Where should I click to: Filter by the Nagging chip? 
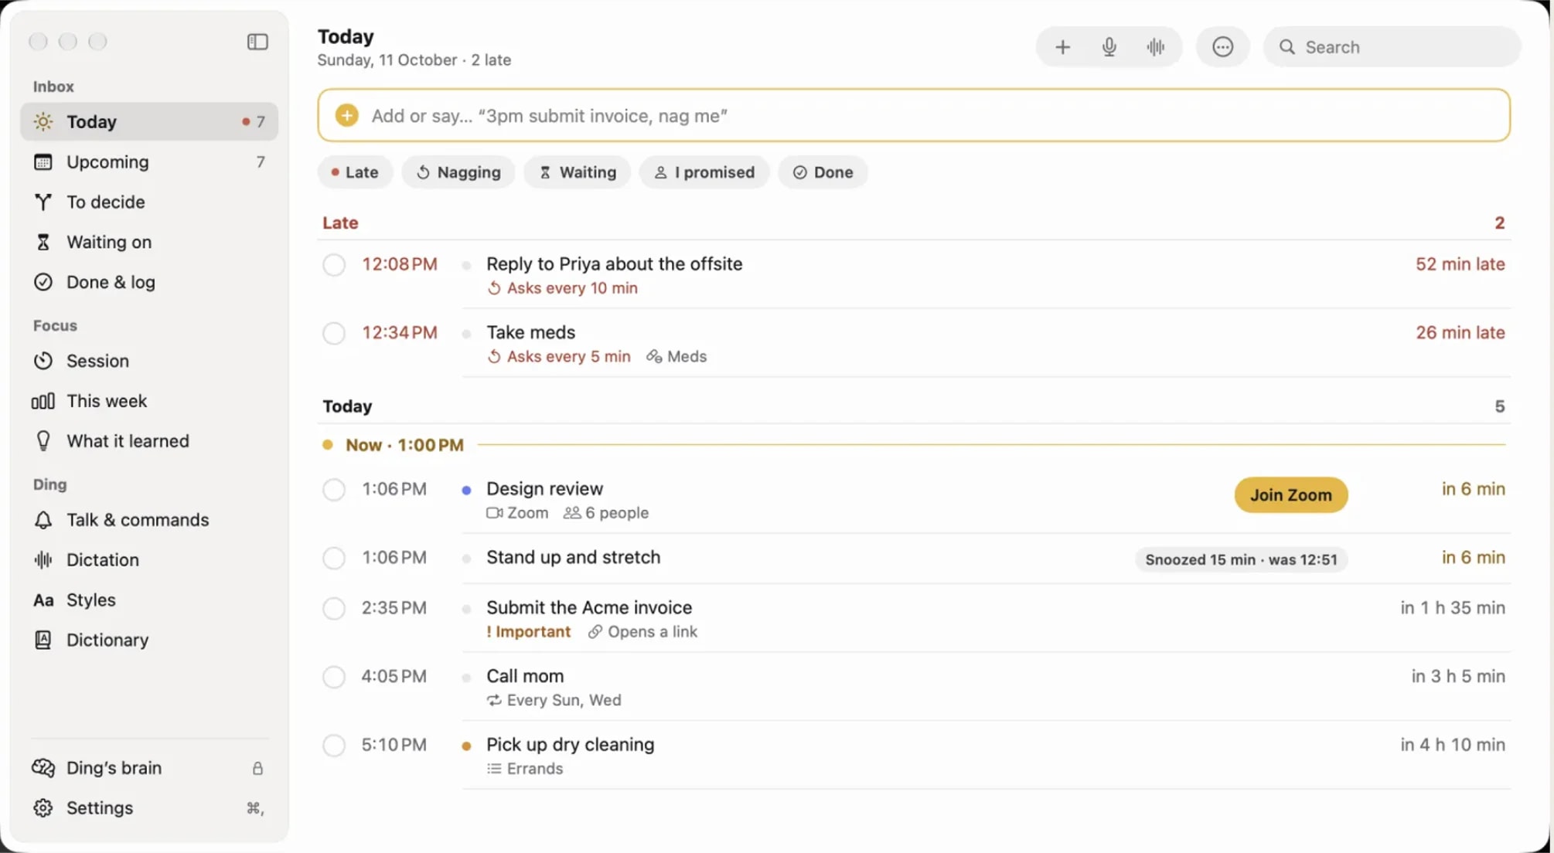click(x=458, y=172)
